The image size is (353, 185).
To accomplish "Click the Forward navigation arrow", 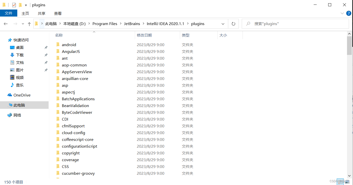I will 15,24.
